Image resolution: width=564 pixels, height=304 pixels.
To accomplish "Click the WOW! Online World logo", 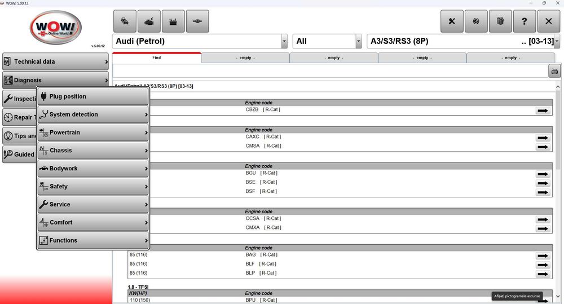I will [x=56, y=27].
